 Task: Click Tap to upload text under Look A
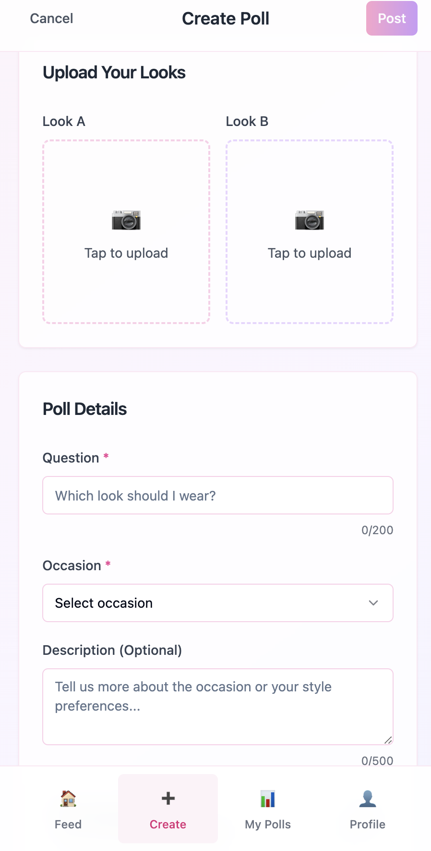pos(126,253)
